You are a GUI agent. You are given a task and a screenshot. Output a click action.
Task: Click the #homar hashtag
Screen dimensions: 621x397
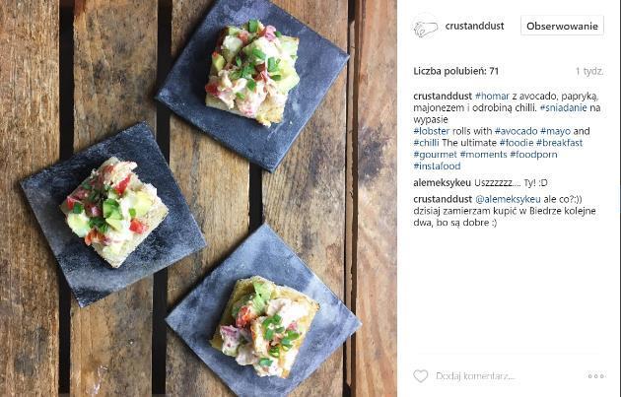(492, 97)
